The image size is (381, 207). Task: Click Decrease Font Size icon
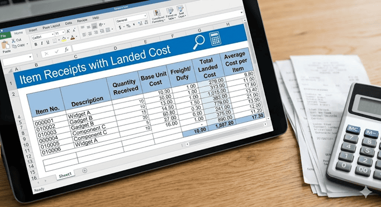74,30
